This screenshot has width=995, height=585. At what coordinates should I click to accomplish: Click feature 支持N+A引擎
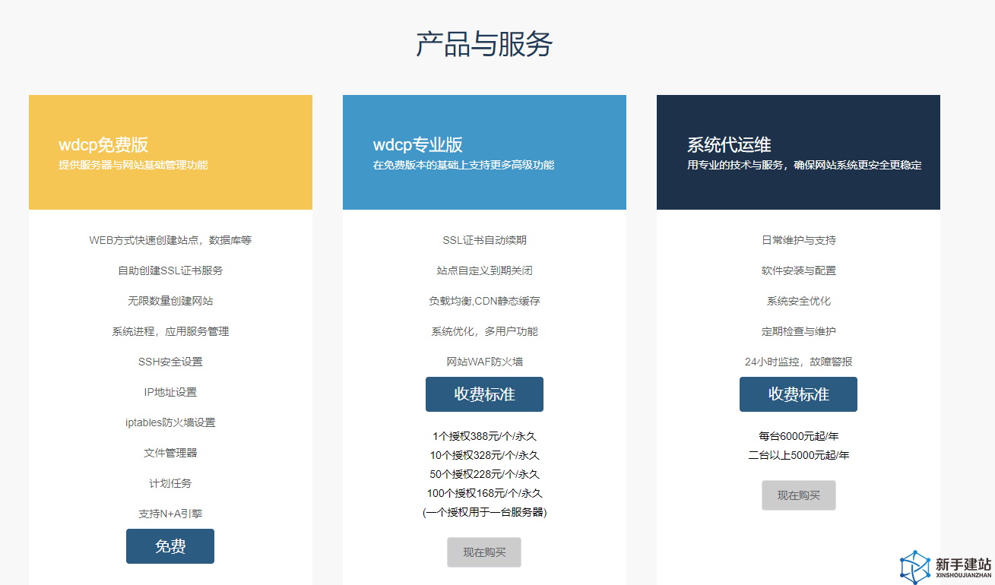(170, 514)
